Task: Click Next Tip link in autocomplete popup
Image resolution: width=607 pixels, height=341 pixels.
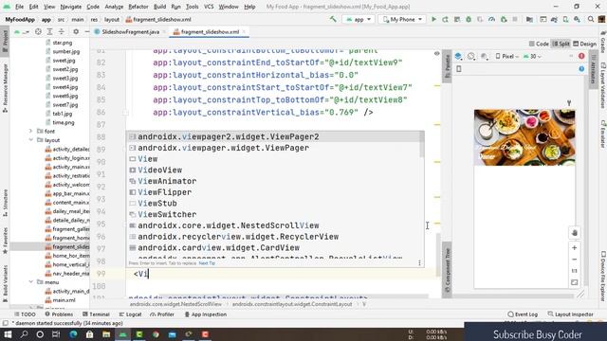Action: point(207,263)
